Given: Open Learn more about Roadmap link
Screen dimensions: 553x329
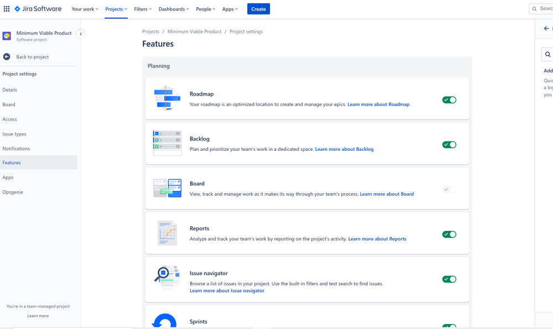Looking at the screenshot, I should tap(378, 104).
